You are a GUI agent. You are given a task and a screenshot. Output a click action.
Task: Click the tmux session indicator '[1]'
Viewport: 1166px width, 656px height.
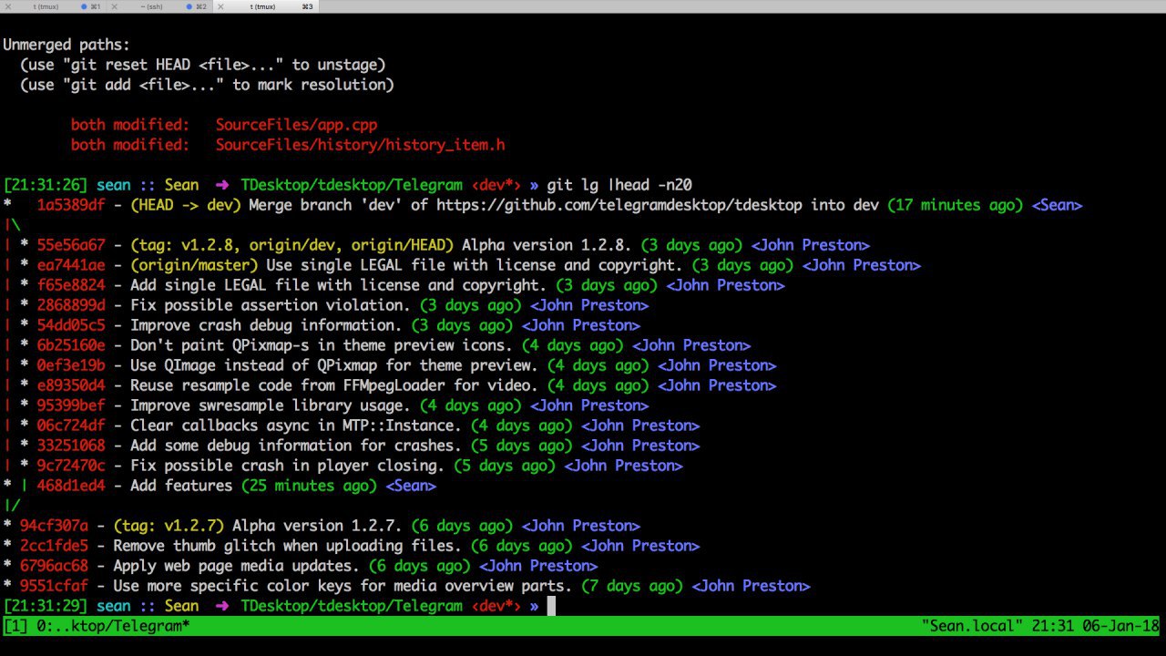pos(15,626)
